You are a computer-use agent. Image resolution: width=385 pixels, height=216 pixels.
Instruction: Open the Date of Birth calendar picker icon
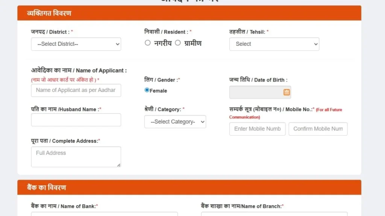286,92
